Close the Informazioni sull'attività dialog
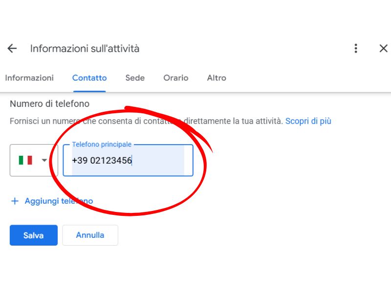The width and height of the screenshot is (391, 293). 383,48
